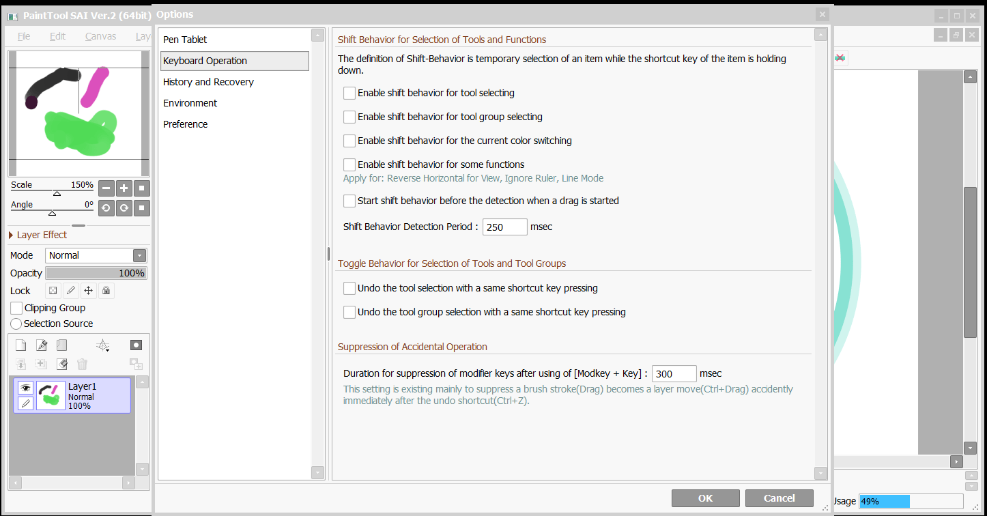The height and width of the screenshot is (516, 987).
Task: Click the category list scroll-down arrow
Action: click(x=318, y=472)
